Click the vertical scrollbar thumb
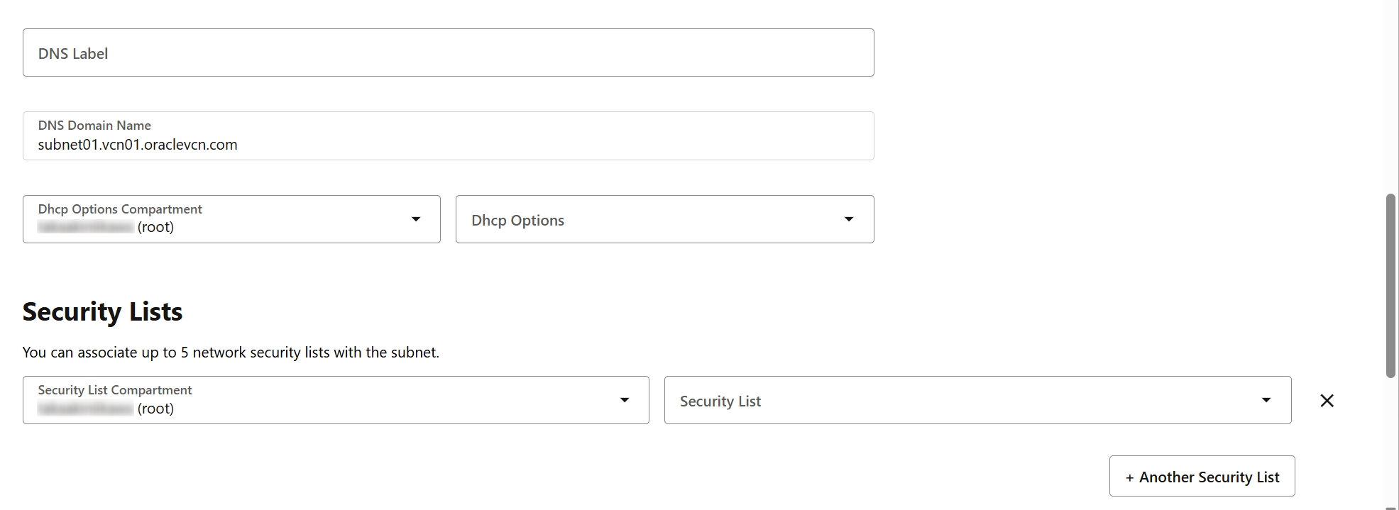Image resolution: width=1399 pixels, height=510 pixels. 1391,285
